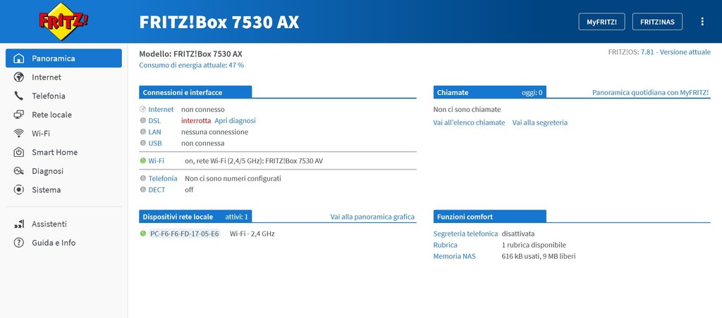Viewport: 722px width, 318px height.
Task: Click the 'Non ci sono chiamate' text
Action: pos(467,109)
